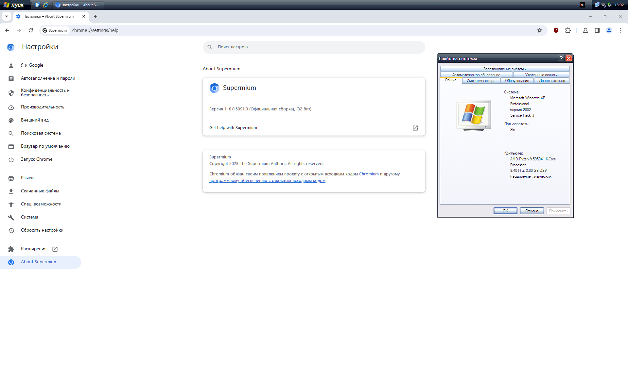Screen dimensions: 628x392
Task: Close the Настройки – About Supermium tab
Action: click(x=84, y=16)
